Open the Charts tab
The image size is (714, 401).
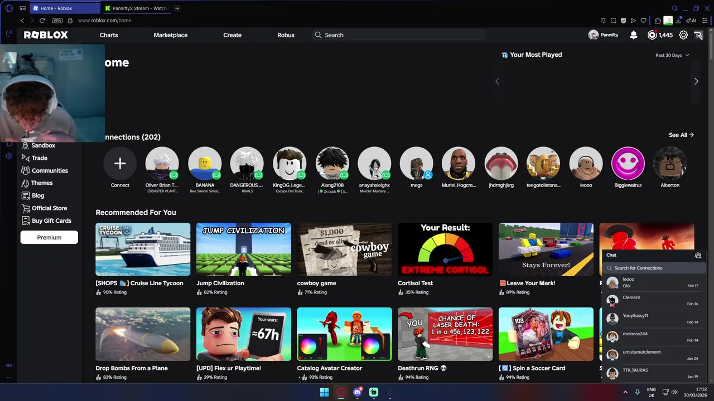click(x=109, y=35)
